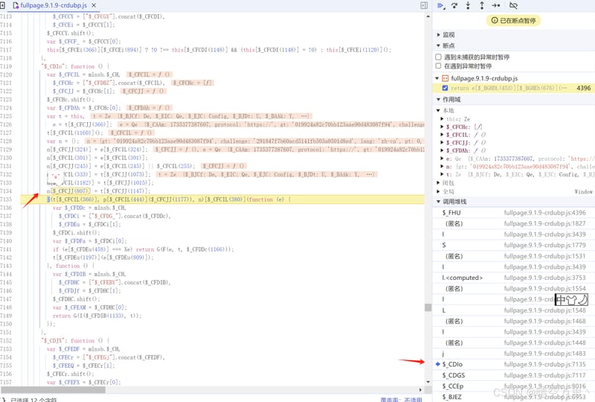The height and width of the screenshot is (402, 595).
Task: Step out of the current function
Action: coord(481,6)
